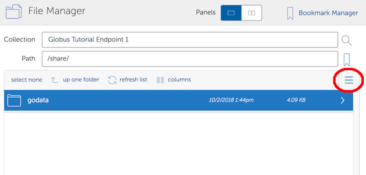
Task: Switch to single panel view
Action: (x=231, y=13)
